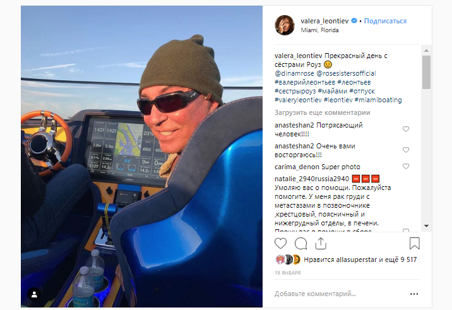Viewport: 452px width, 310px height.
Task: Like carima_denon's "Super photo" comment
Action: [406, 167]
